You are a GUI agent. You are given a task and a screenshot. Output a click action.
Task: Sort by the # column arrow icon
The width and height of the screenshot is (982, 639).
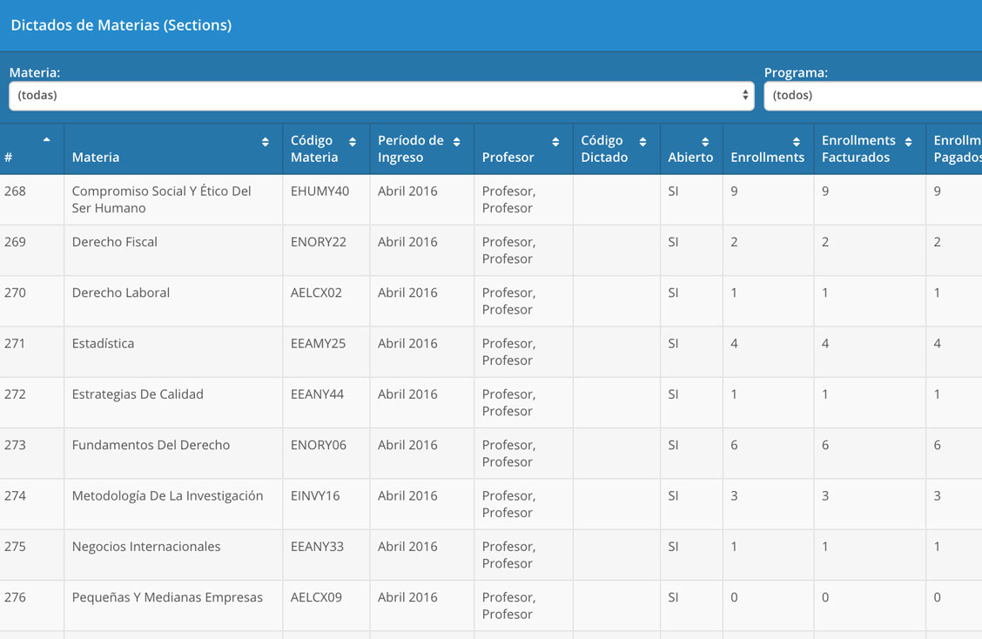click(x=46, y=139)
